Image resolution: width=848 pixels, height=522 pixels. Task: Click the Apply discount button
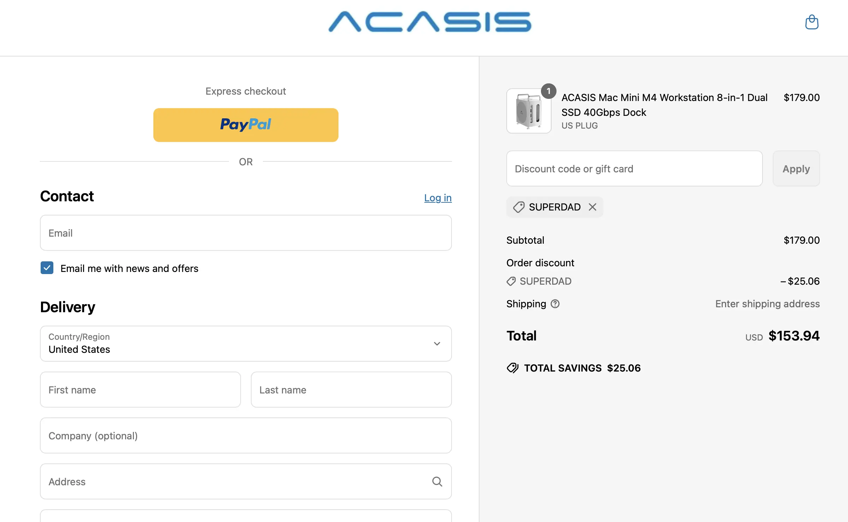tap(796, 169)
